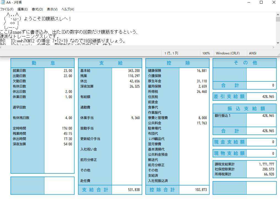Screen dimensions: 280x206
Task: Maximize the メモ帳 window
Action: [x=261, y=2]
